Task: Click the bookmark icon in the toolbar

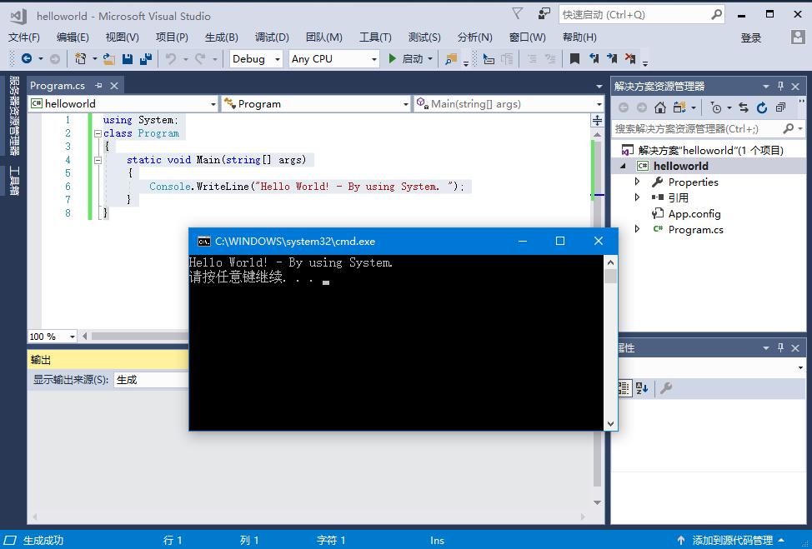Action: [x=574, y=59]
